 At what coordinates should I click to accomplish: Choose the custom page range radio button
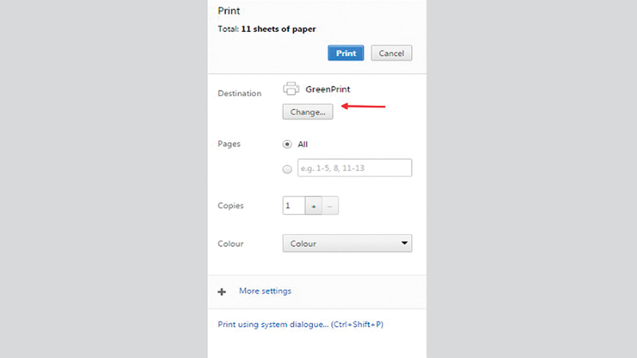point(287,169)
